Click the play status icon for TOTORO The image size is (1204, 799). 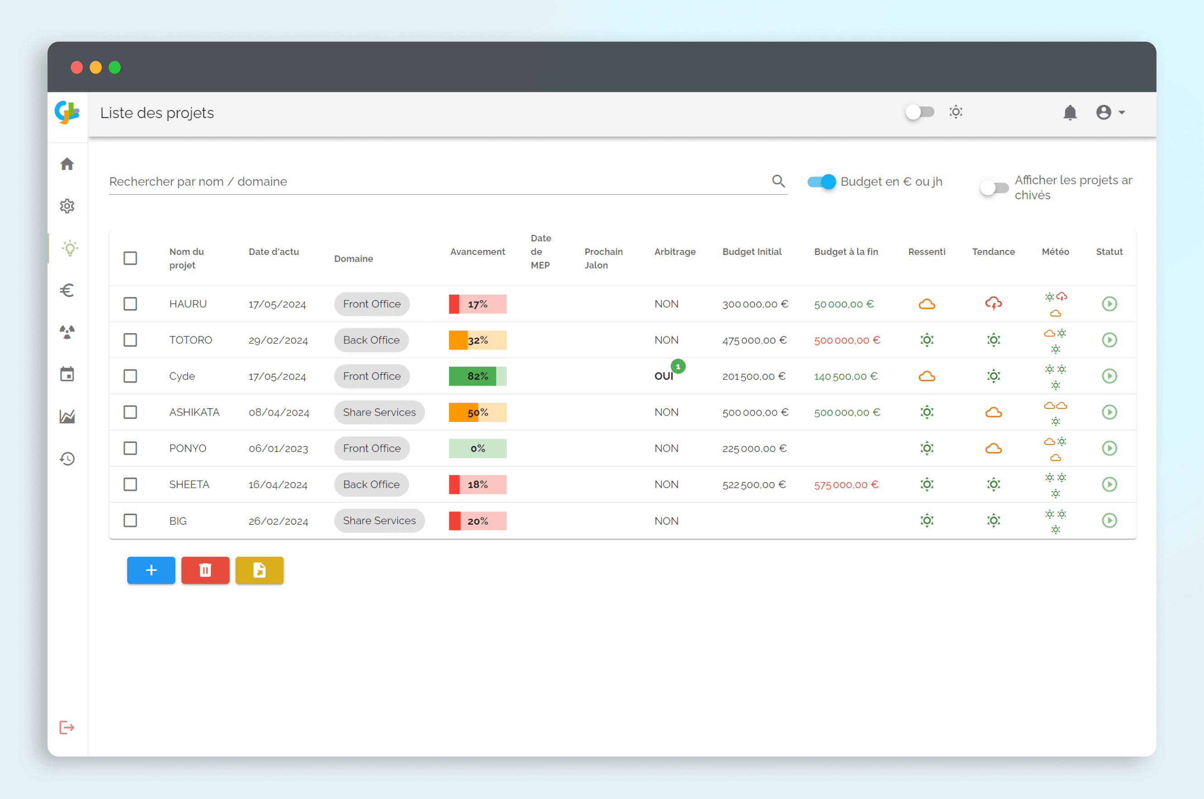click(1109, 340)
